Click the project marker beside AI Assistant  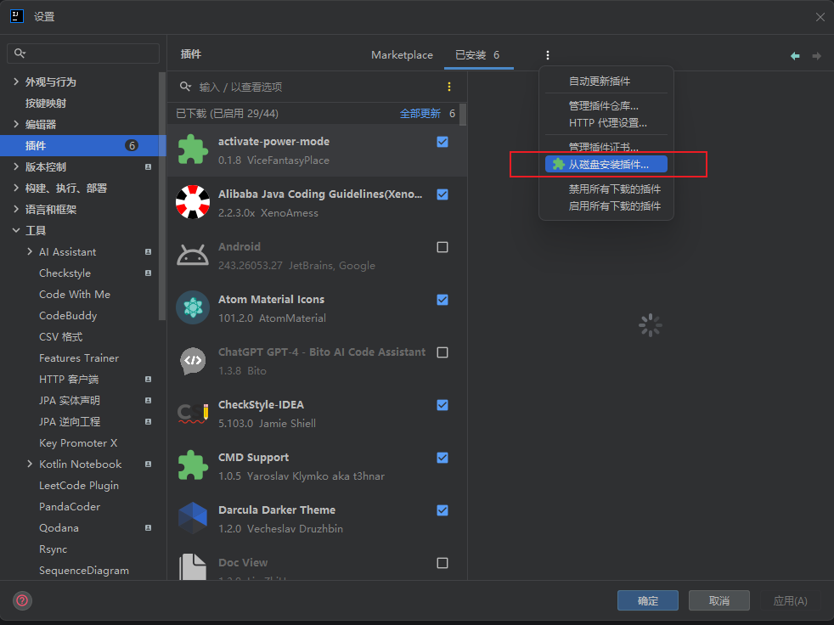point(149,251)
